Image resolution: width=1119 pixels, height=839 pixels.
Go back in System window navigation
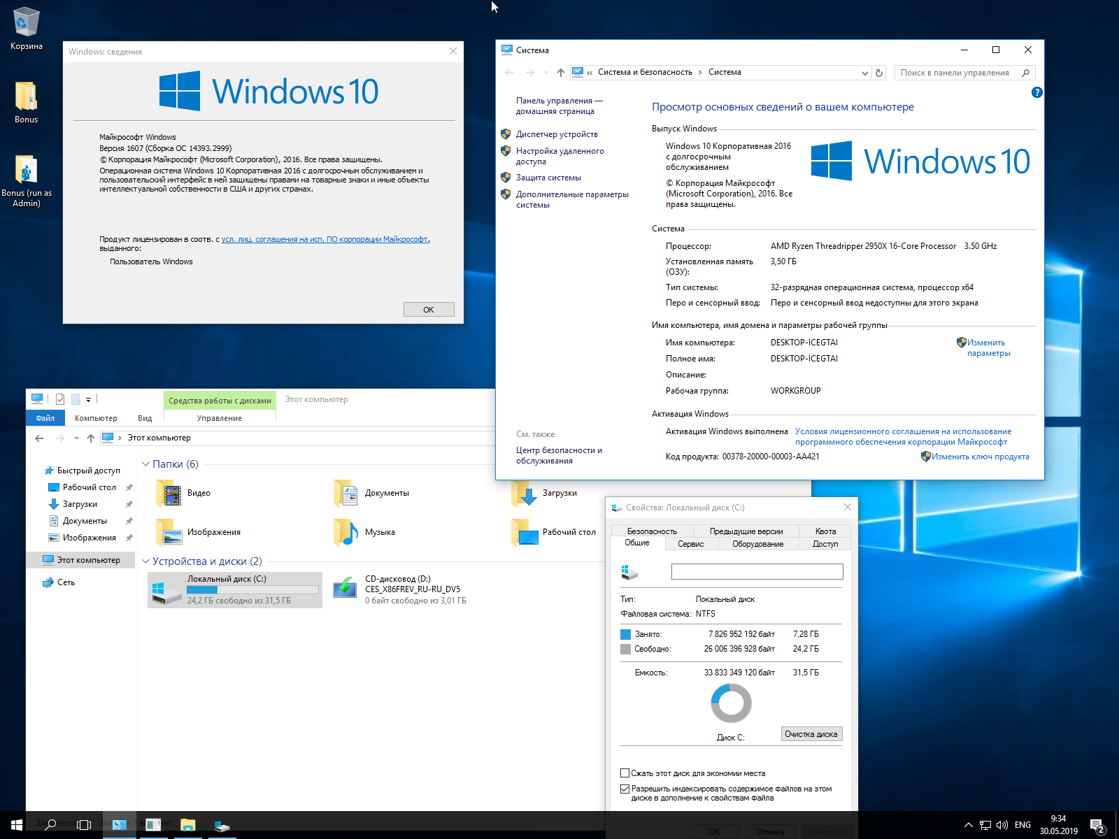click(509, 73)
